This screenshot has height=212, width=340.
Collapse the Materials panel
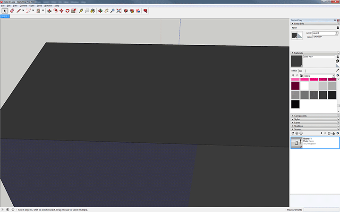coord(314,53)
